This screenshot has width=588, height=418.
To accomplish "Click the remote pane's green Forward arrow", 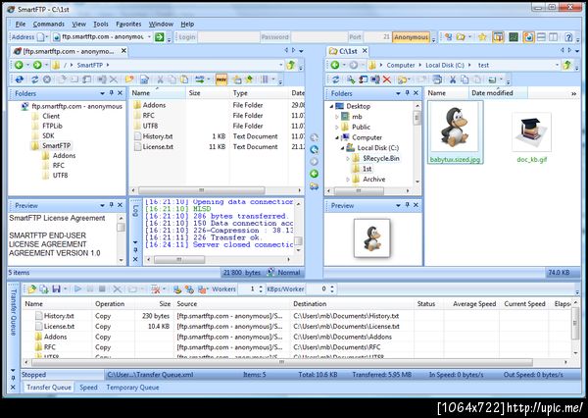I will point(37,65).
